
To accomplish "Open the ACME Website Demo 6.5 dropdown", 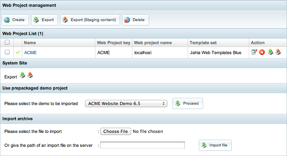I will coord(126,103).
